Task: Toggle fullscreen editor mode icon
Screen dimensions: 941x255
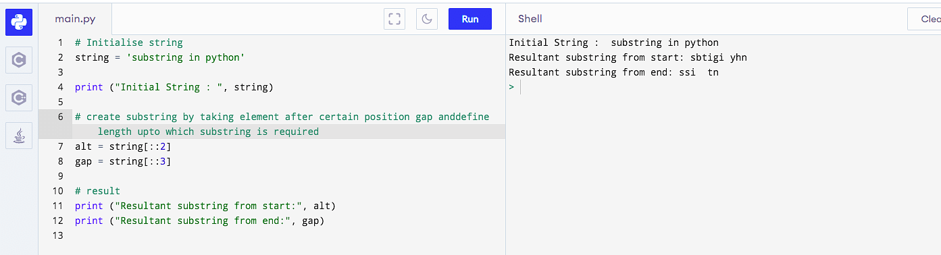Action: click(395, 19)
